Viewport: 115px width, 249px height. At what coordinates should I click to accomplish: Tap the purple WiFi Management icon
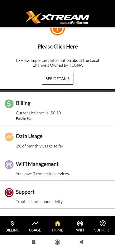(x=9, y=165)
